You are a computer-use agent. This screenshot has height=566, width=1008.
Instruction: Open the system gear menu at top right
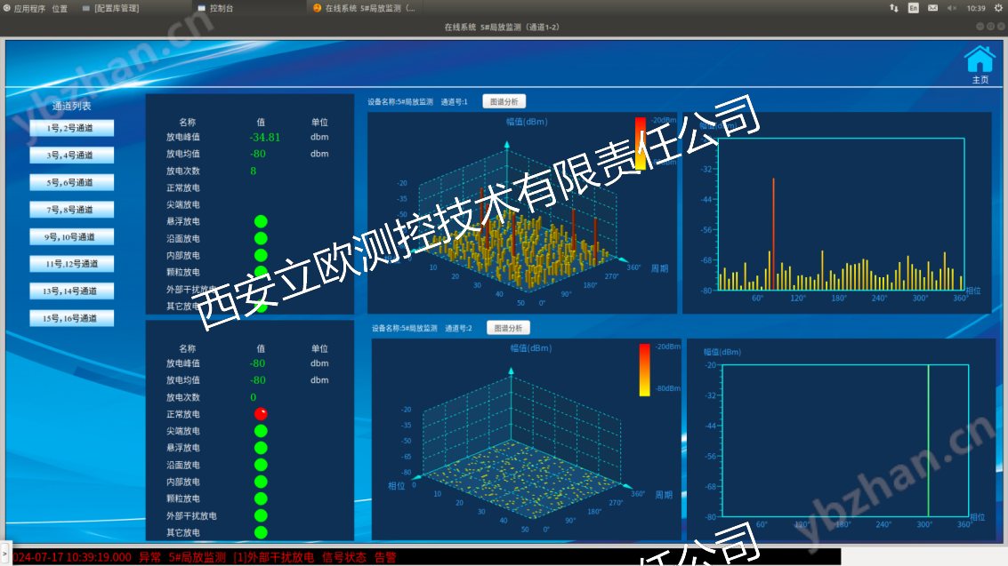point(997,8)
